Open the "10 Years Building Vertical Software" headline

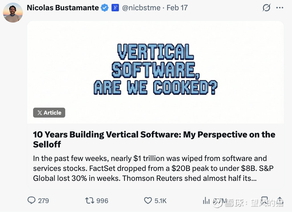click(x=154, y=139)
